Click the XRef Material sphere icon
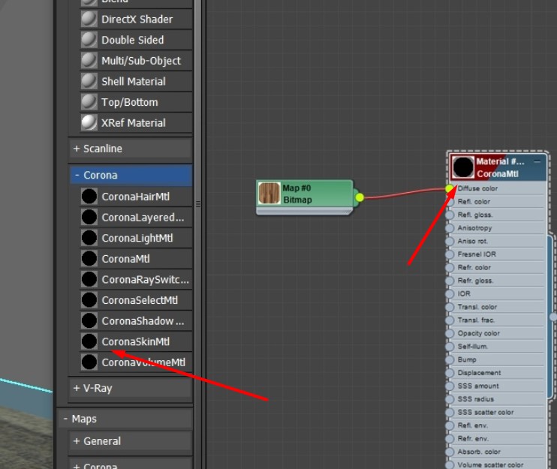 [x=89, y=123]
